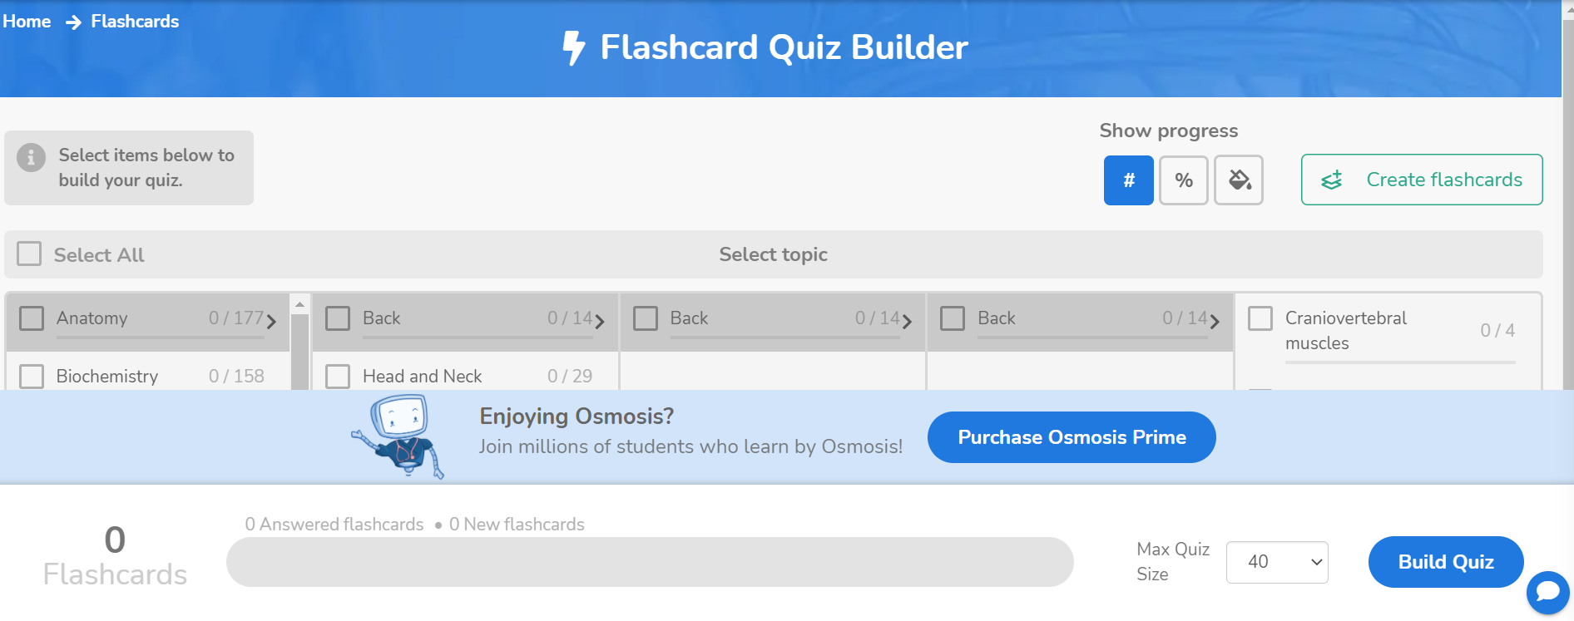Screen dimensions: 1574x621
Task: Go to Home breadcrumb
Action: point(27,22)
